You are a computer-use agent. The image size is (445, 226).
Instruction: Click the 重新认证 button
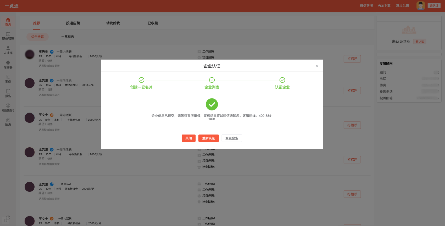(x=209, y=138)
